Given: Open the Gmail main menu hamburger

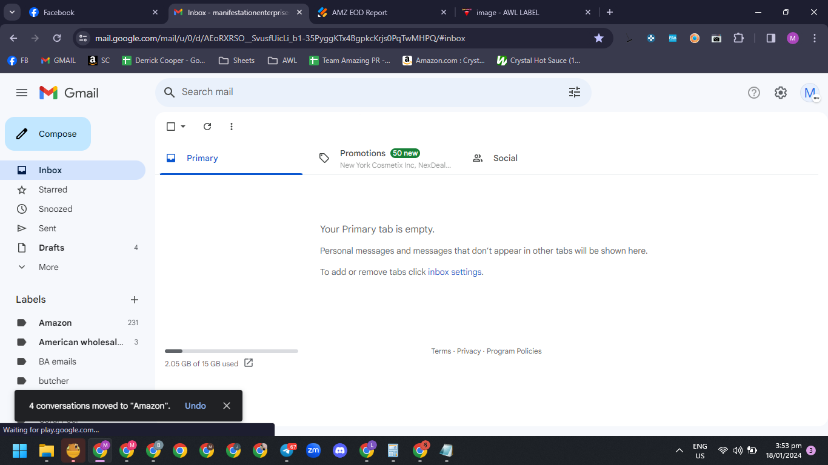Looking at the screenshot, I should 22,93.
